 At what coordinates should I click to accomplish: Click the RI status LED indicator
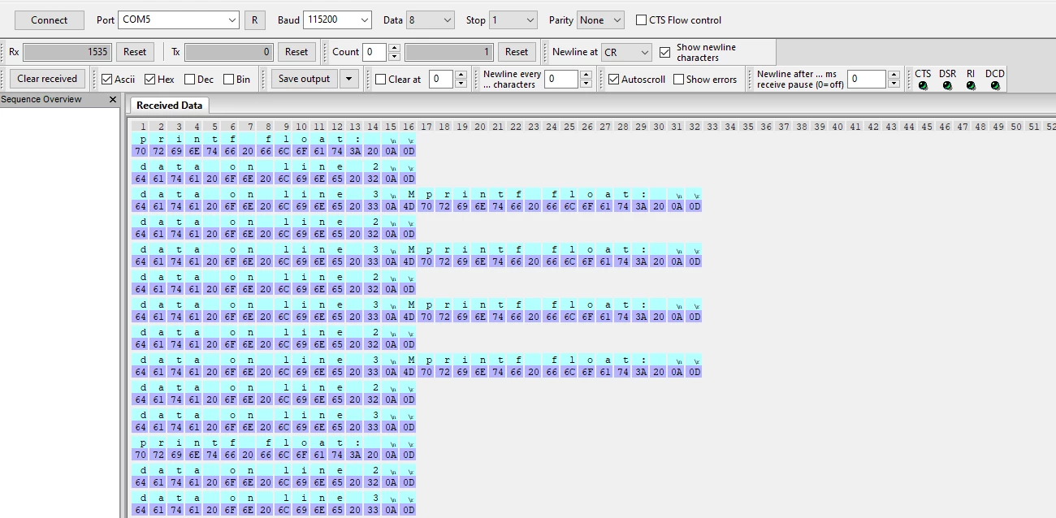[971, 85]
